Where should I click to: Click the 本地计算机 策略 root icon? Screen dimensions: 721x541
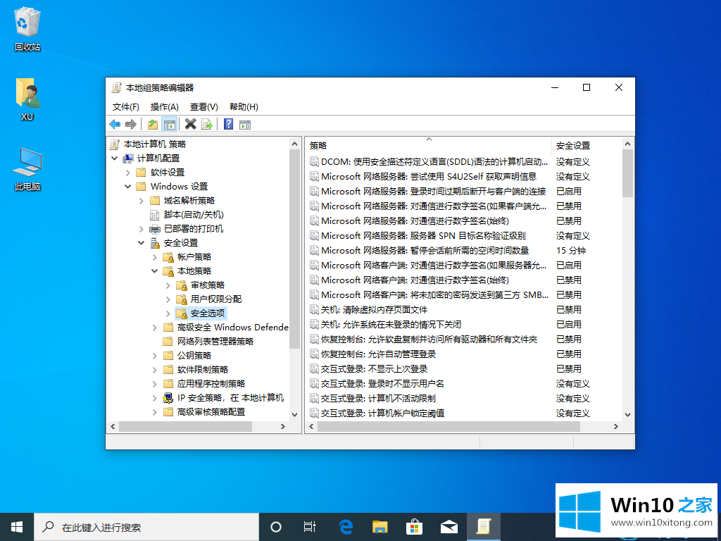point(115,144)
